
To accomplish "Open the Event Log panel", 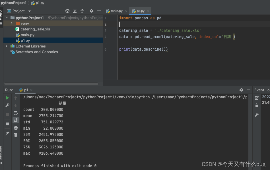I will click(x=261, y=90).
